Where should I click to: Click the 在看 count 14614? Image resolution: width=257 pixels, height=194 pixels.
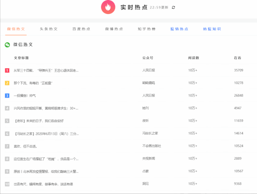click(238, 134)
